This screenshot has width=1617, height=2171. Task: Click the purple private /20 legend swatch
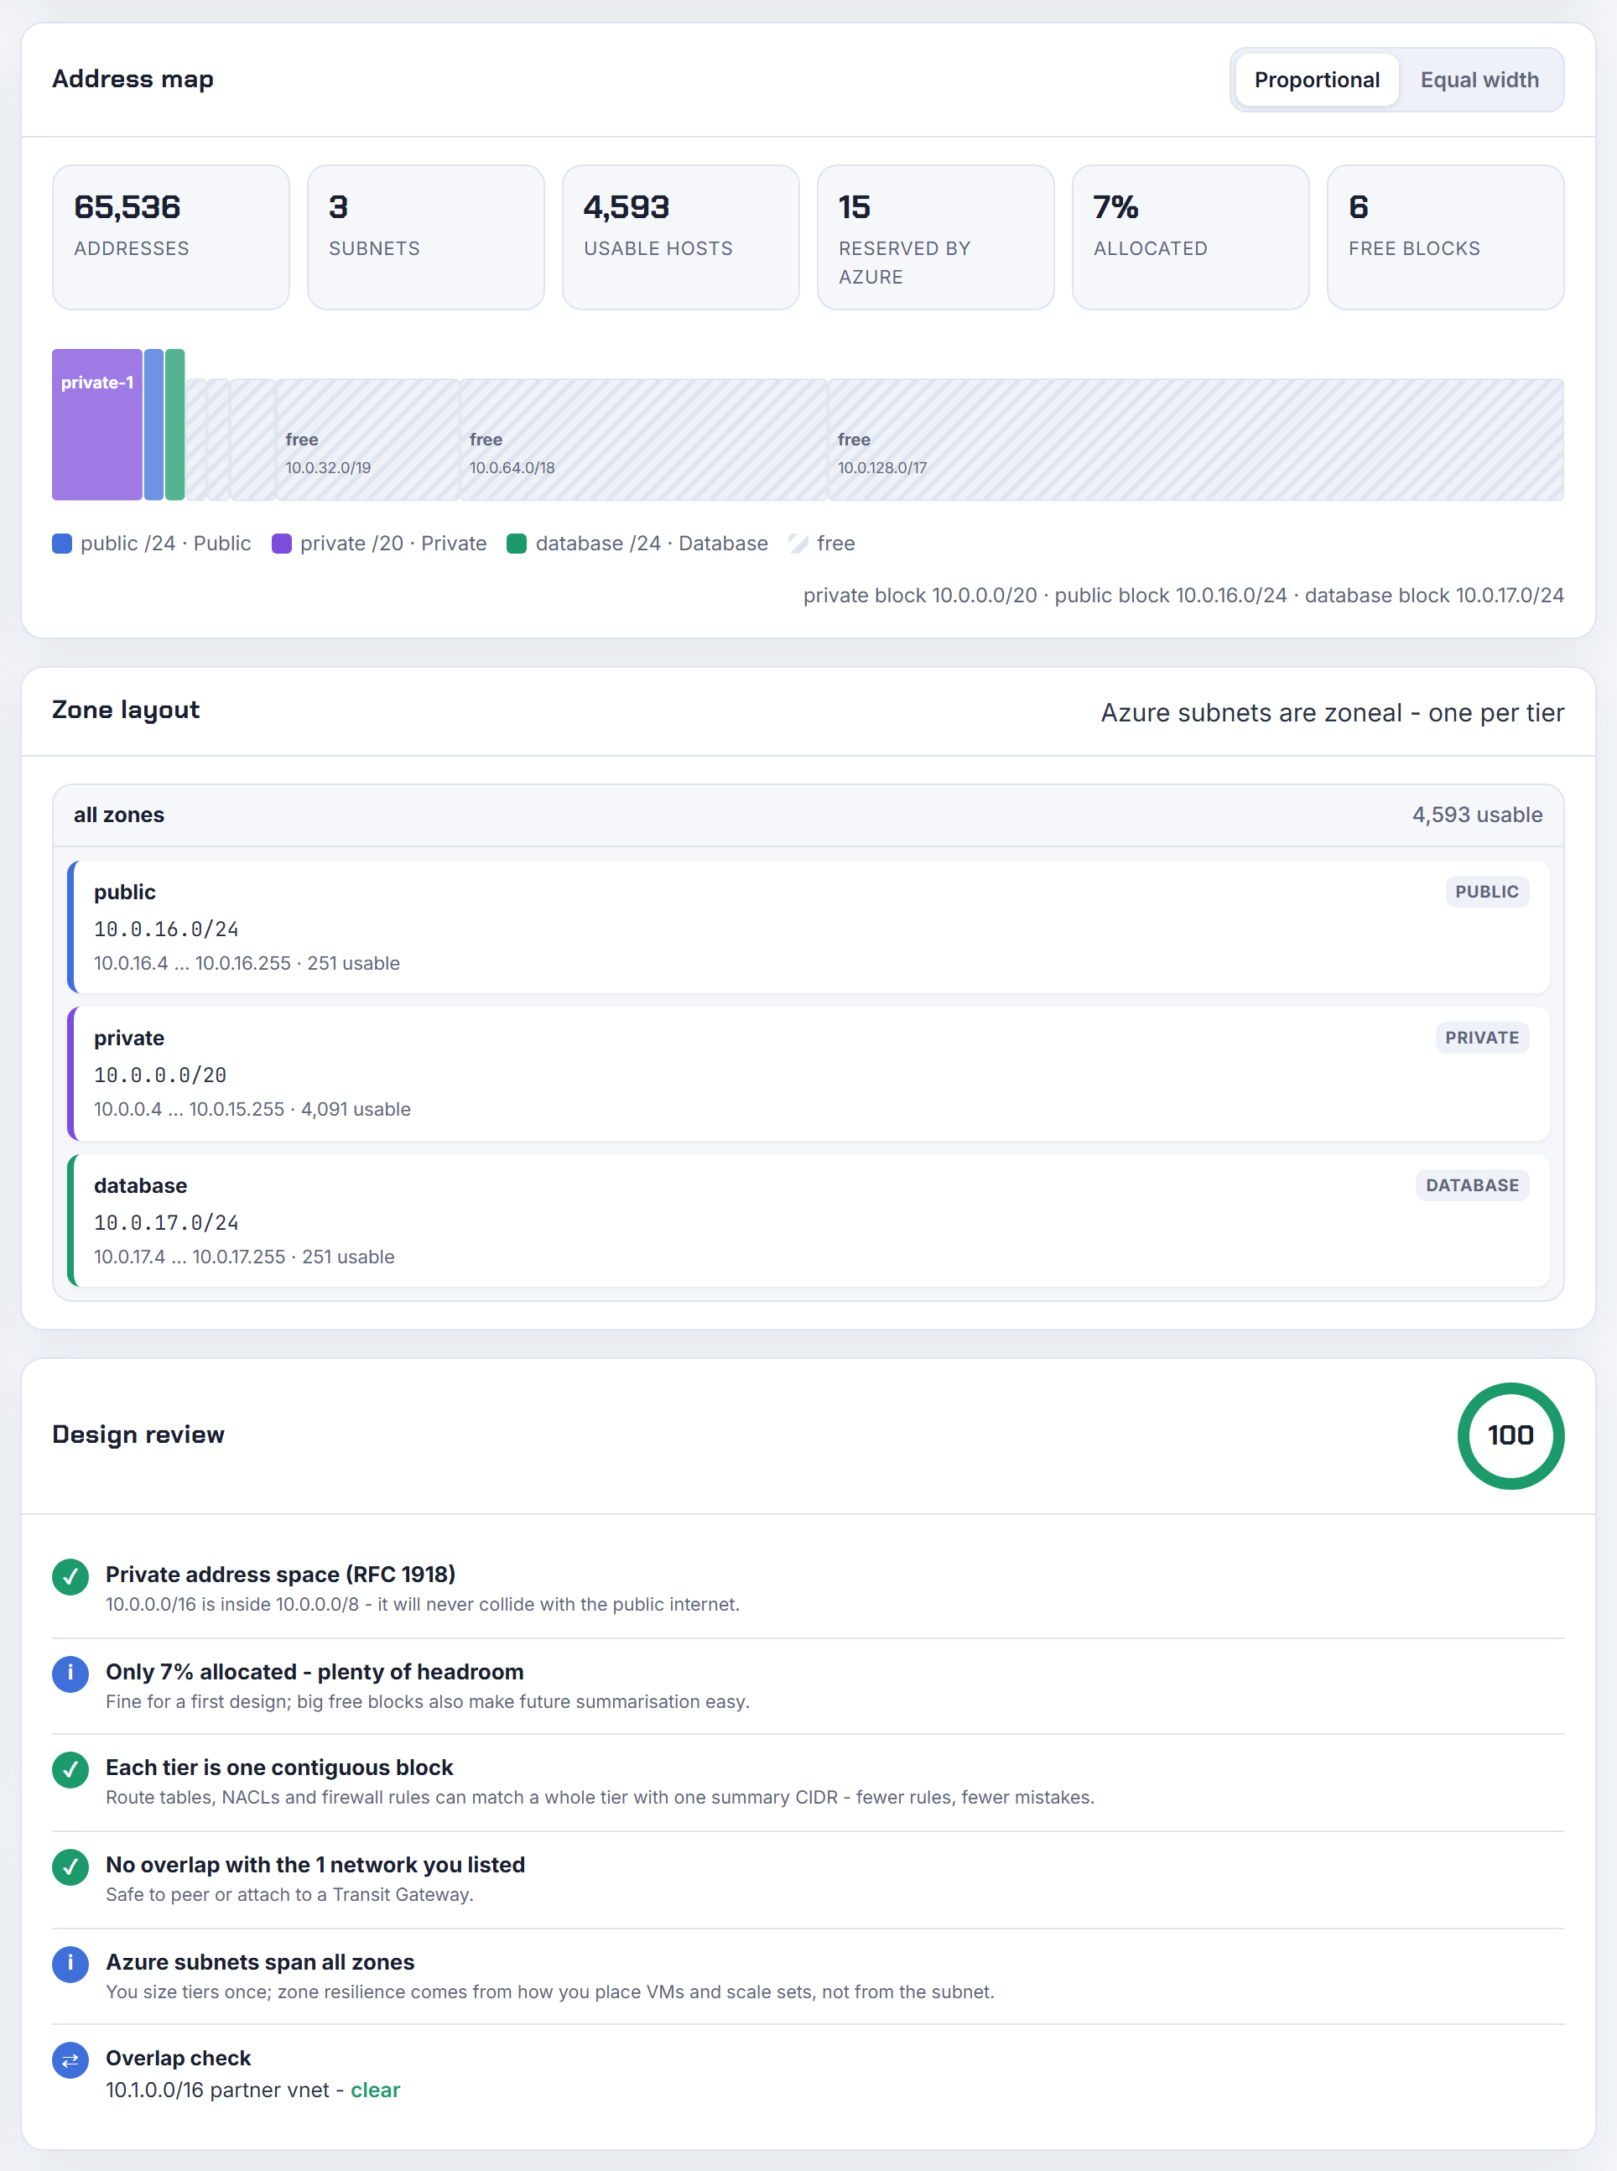(x=282, y=544)
